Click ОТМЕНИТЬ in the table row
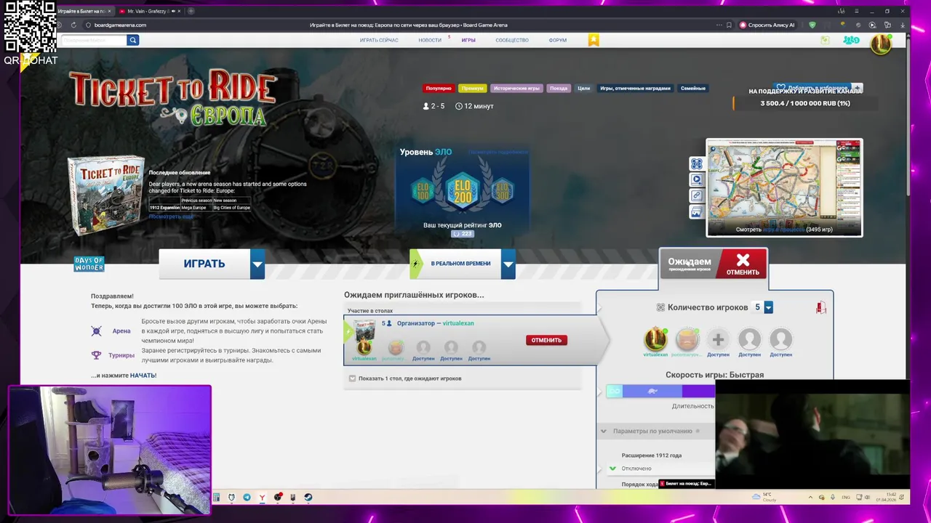 point(546,340)
